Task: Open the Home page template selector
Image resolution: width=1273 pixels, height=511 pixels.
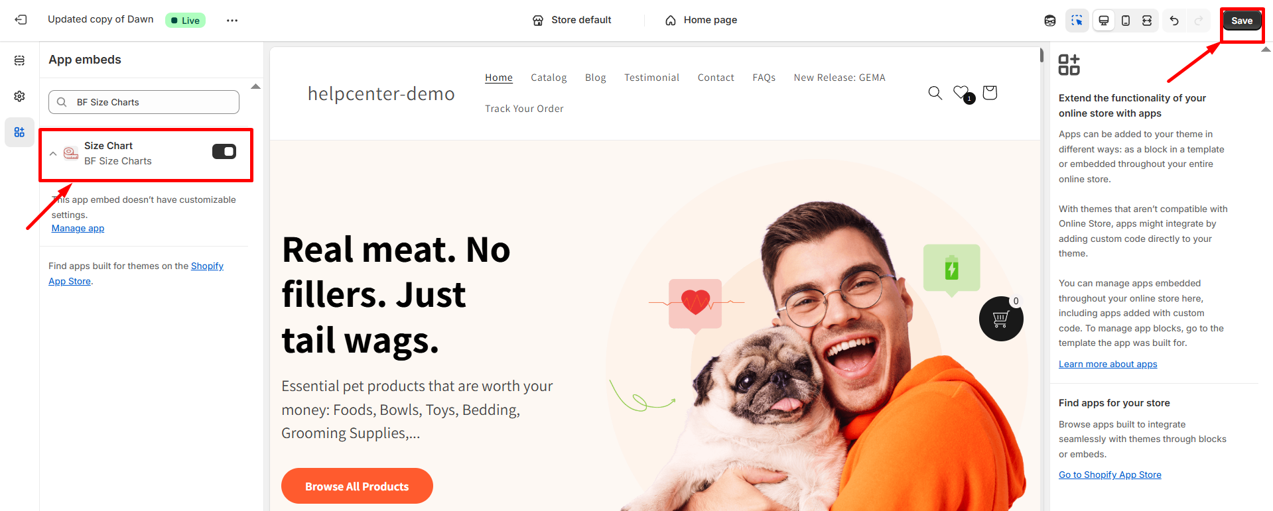Action: (x=701, y=21)
